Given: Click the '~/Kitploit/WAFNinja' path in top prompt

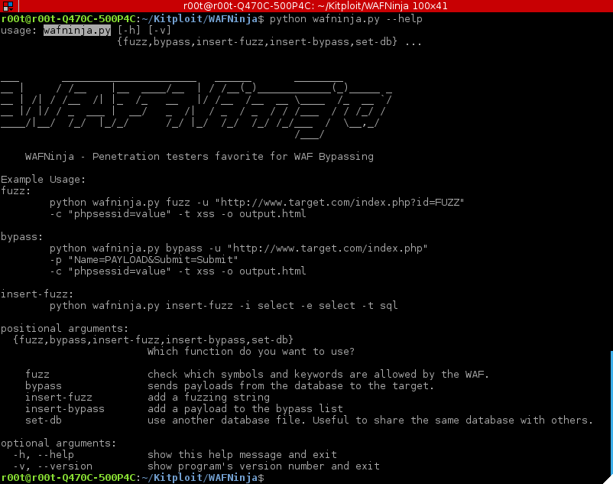Looking at the screenshot, I should tap(199, 19).
